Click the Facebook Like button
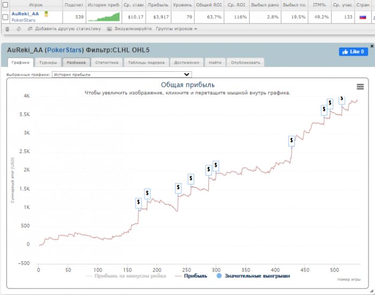 click(x=353, y=52)
